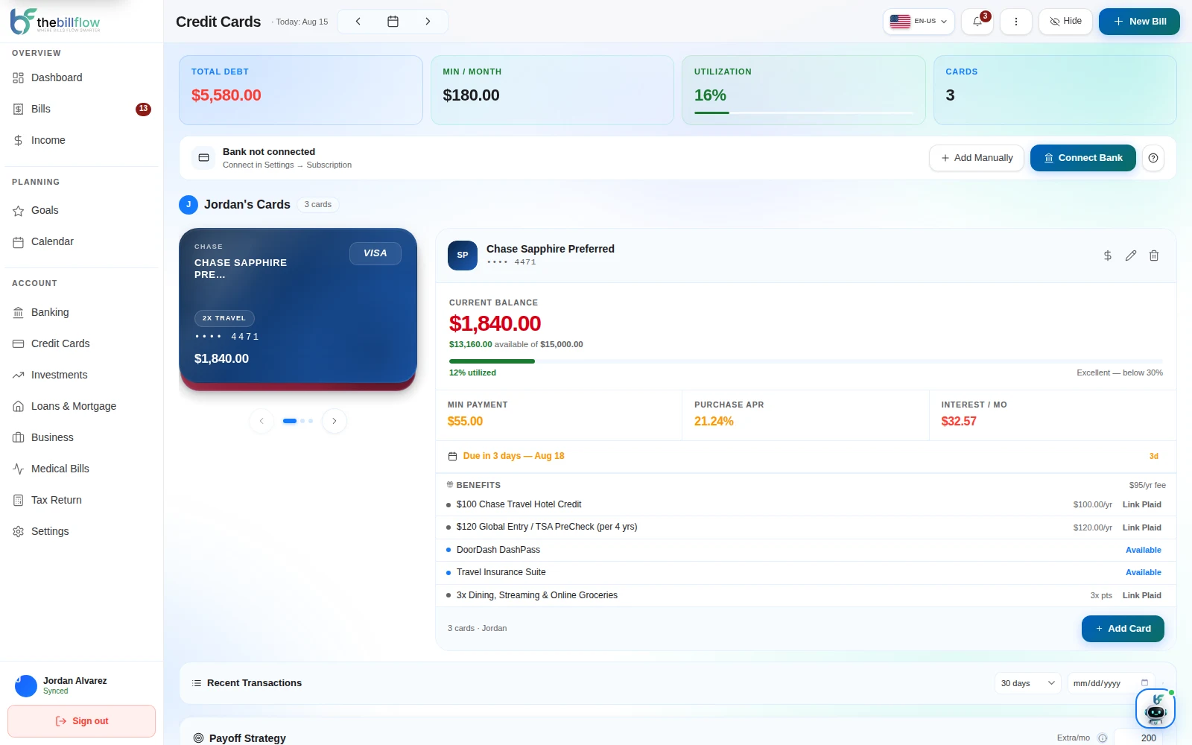
Task: Link Plaid for 3x Dining benefit
Action: (1142, 595)
